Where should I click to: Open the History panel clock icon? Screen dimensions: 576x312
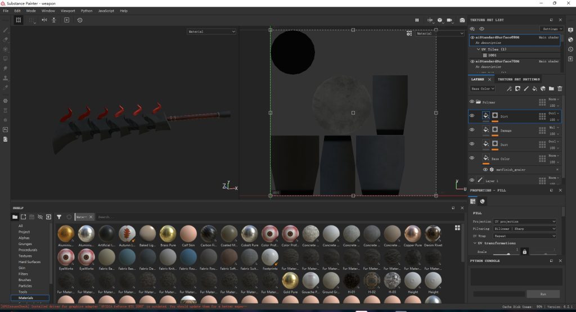pos(570,49)
